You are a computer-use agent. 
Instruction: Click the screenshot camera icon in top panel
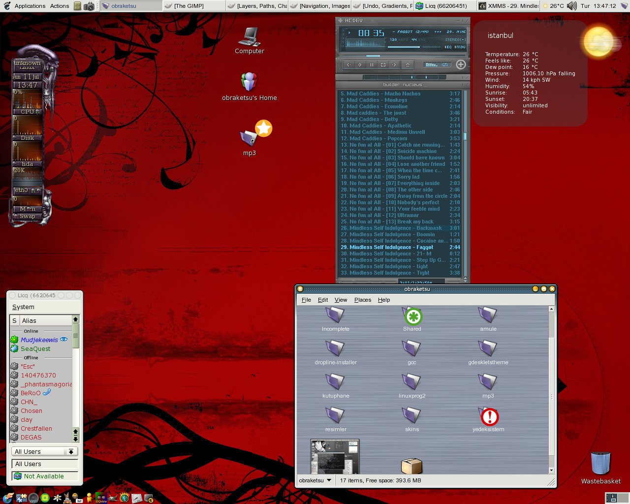pyautogui.click(x=89, y=6)
